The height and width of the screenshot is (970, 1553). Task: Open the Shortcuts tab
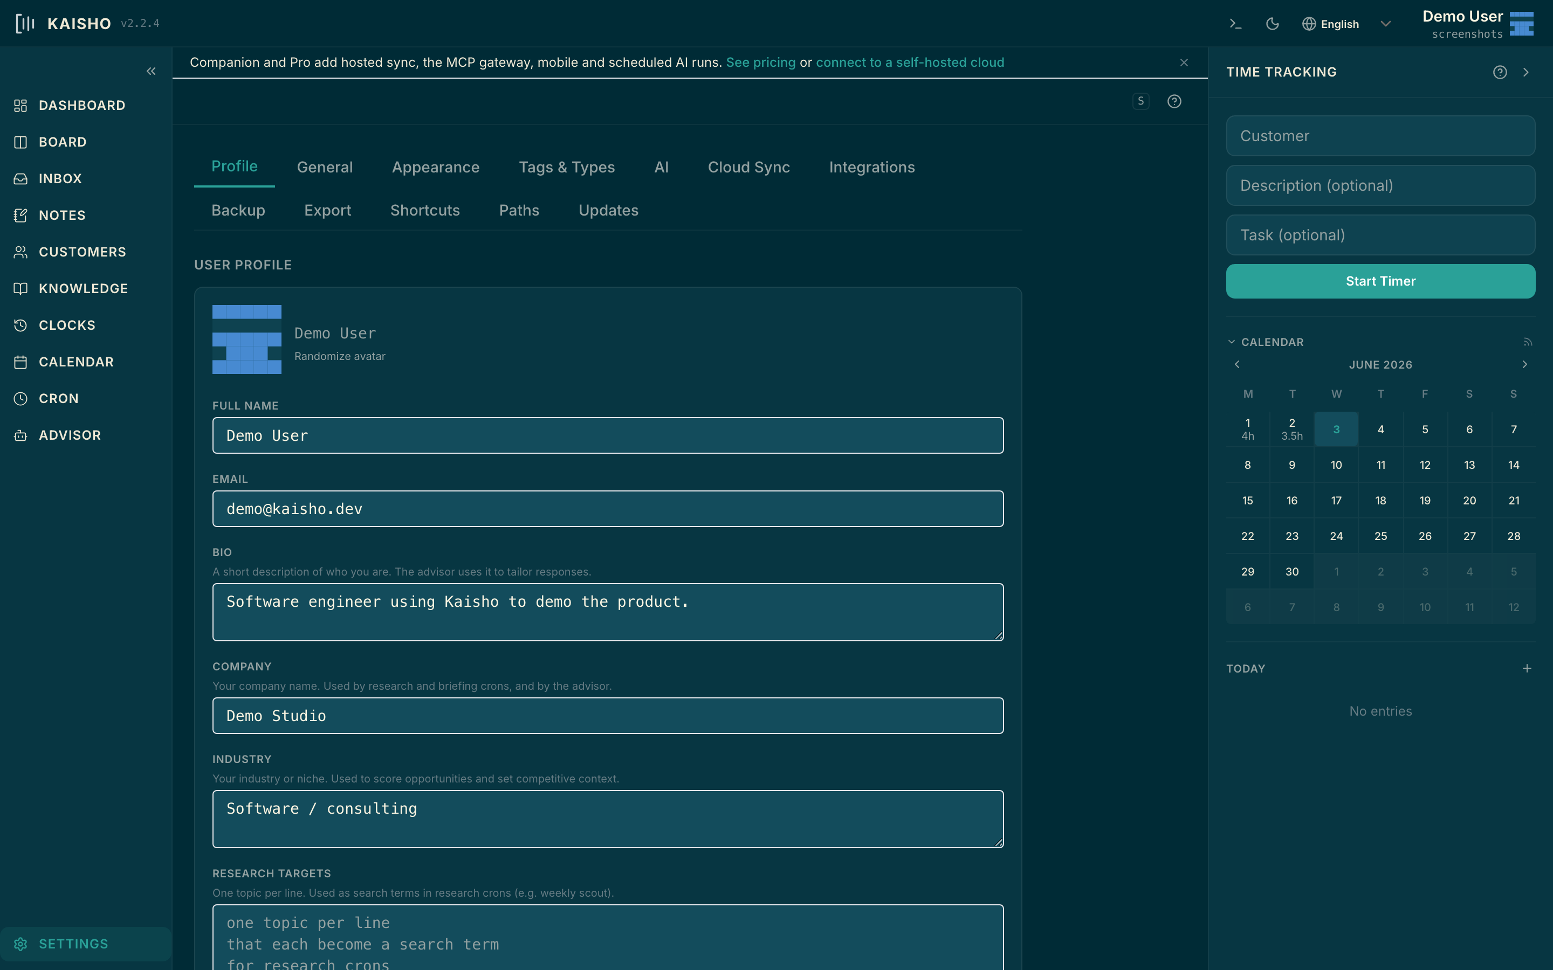tap(425, 210)
